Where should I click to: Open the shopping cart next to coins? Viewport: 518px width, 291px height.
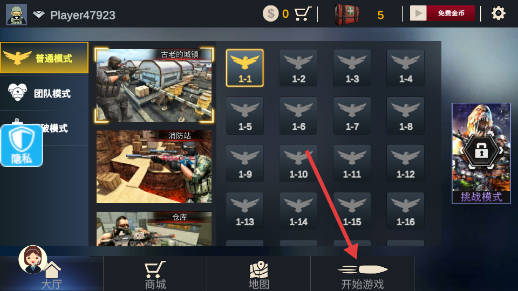303,14
